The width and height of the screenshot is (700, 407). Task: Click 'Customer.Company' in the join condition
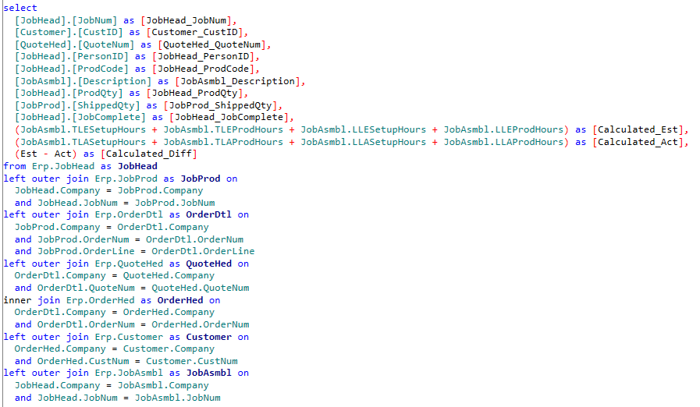(169, 349)
